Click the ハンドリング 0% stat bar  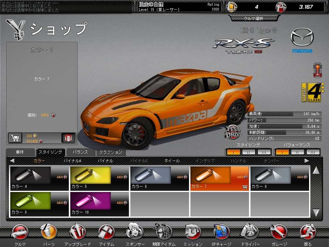click(x=284, y=138)
